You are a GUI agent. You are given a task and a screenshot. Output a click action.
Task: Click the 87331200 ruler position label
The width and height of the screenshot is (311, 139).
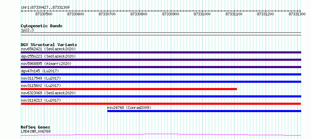[x=265, y=14]
